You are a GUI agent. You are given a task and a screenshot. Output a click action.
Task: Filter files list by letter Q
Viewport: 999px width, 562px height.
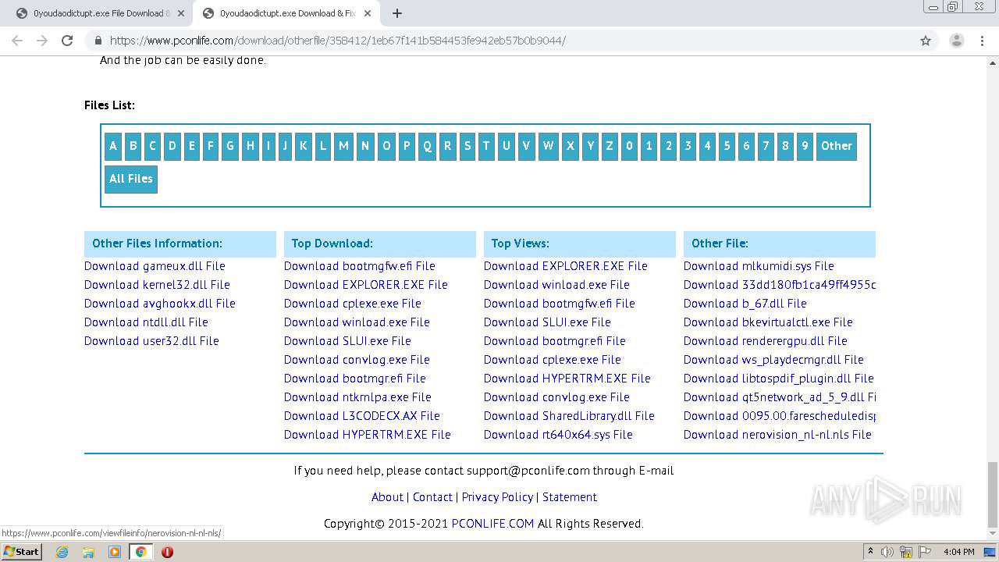pos(427,146)
